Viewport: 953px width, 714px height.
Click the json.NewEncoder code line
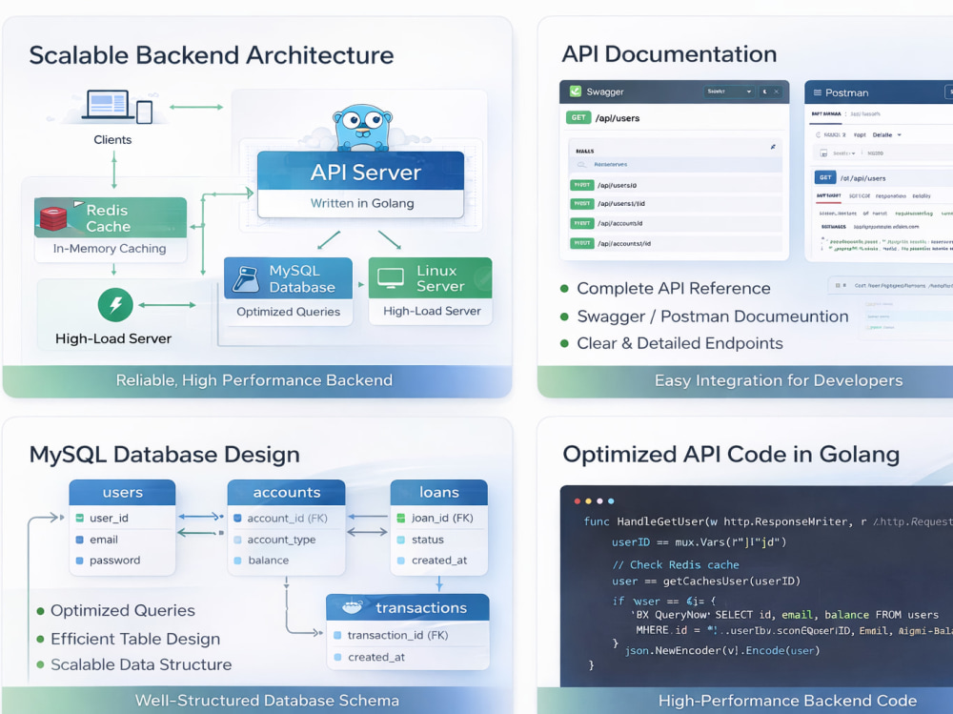click(x=722, y=650)
